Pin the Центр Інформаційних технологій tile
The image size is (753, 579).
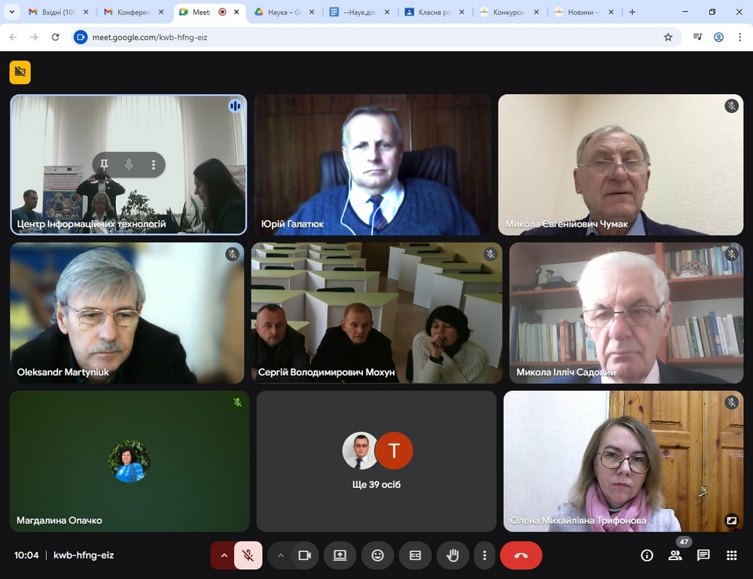104,164
